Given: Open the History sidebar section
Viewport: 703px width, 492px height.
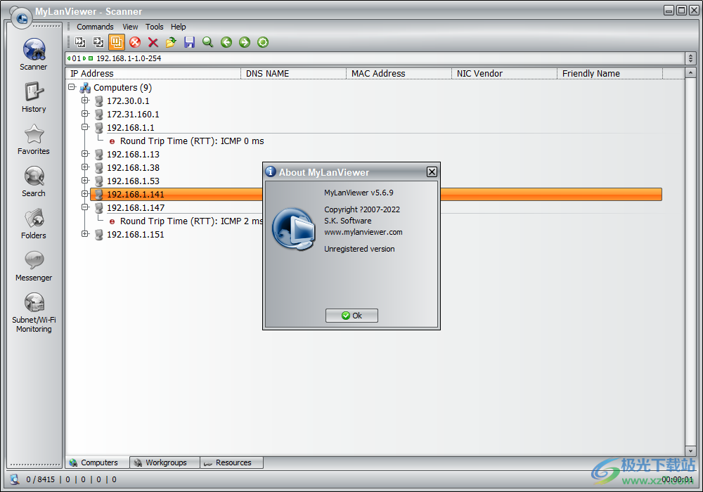Looking at the screenshot, I should tap(34, 97).
